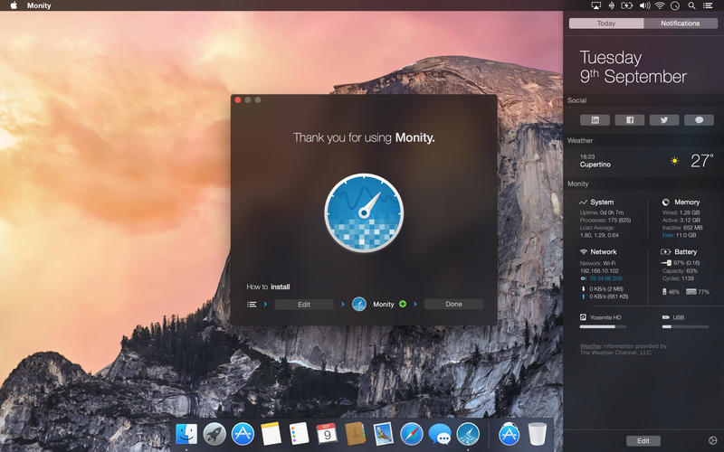Switch to the Notifications tab
Viewport: 724px width, 452px height.
[681, 24]
